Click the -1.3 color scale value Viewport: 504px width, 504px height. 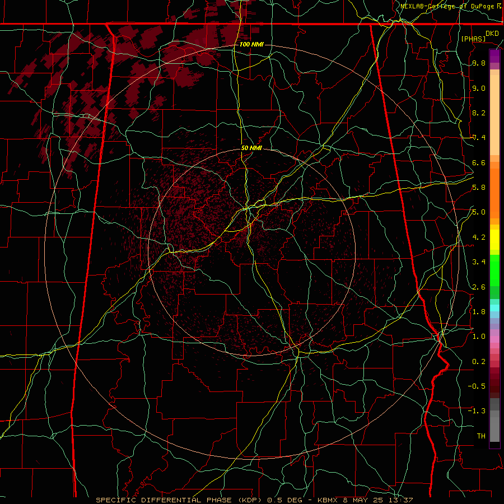(x=477, y=411)
